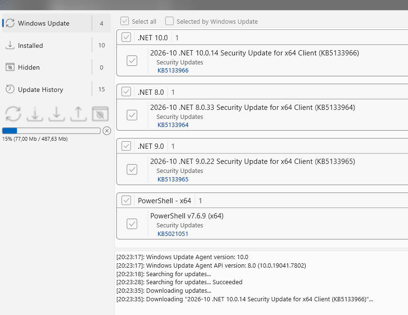
Task: Click the '.NET 9.0' group header label
Action: pos(151,146)
